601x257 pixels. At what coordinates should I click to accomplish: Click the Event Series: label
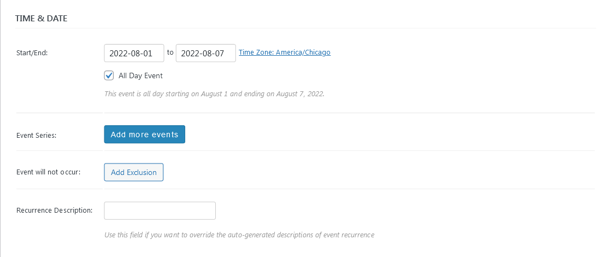(37, 135)
